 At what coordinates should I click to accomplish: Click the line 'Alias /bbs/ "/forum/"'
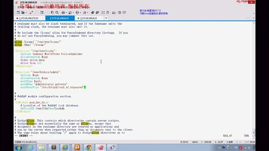click(x=30, y=45)
